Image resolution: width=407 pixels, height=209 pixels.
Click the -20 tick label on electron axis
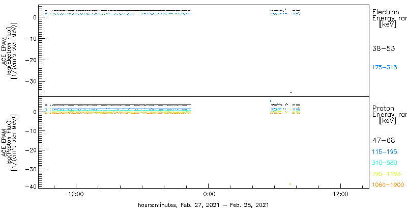pos(32,60)
